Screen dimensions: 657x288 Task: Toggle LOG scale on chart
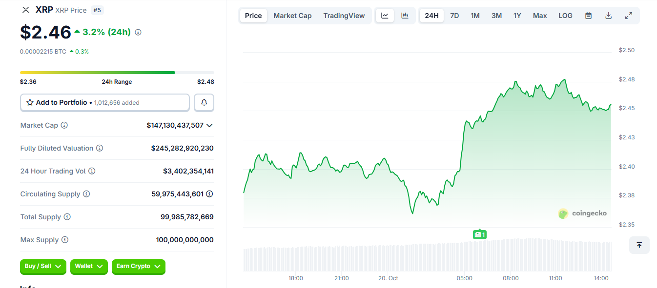tap(565, 16)
